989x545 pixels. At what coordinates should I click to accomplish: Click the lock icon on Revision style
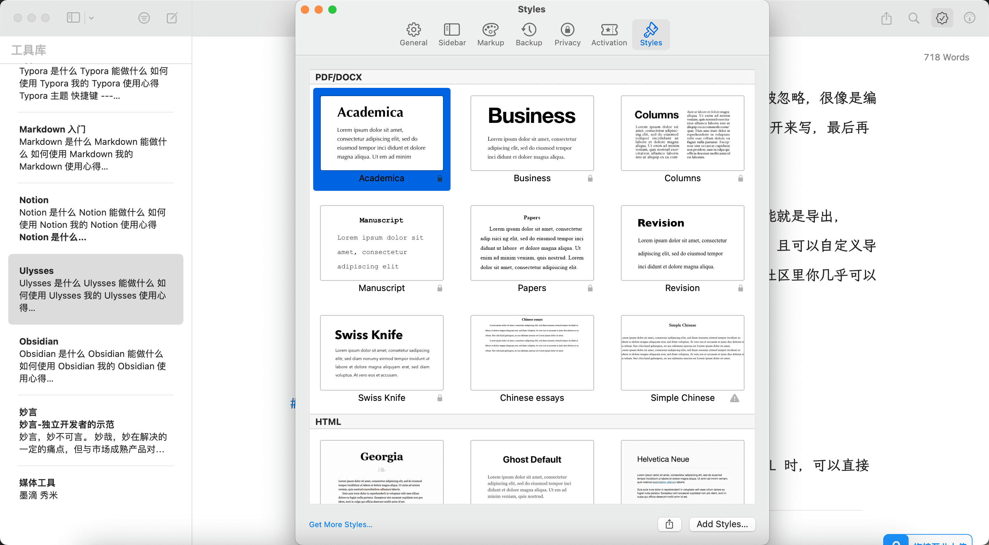[x=739, y=288]
